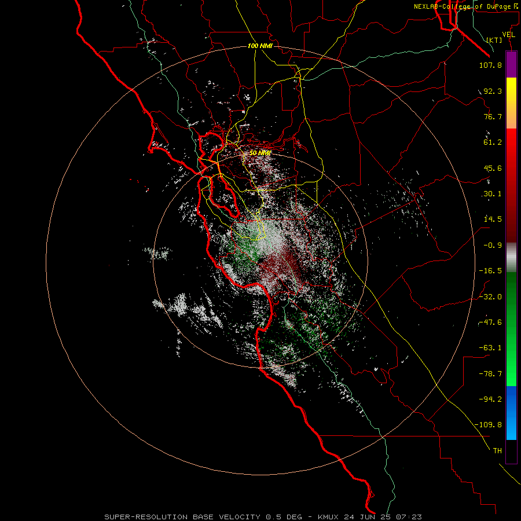This screenshot has height=521, width=521.
Task: Select the 61.2 velocity scale value
Action: coord(493,142)
